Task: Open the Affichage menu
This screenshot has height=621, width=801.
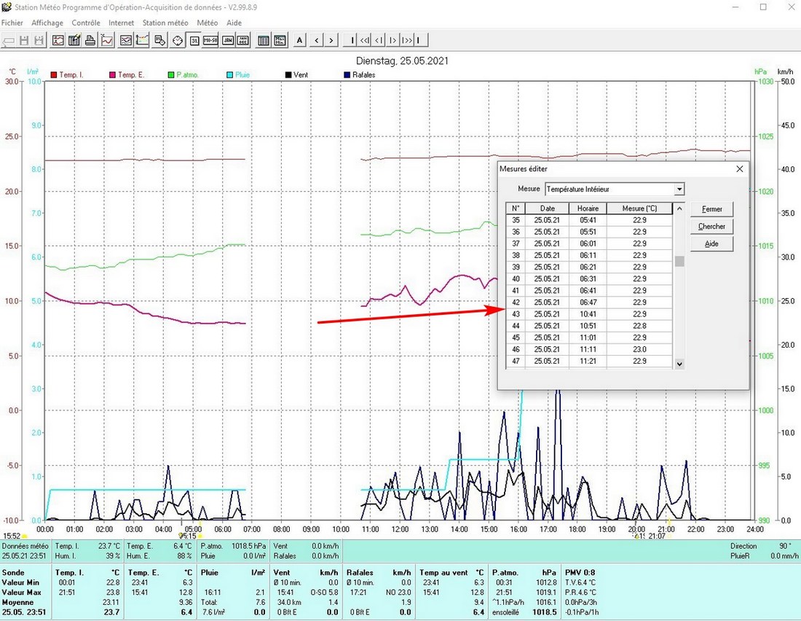Action: point(47,23)
